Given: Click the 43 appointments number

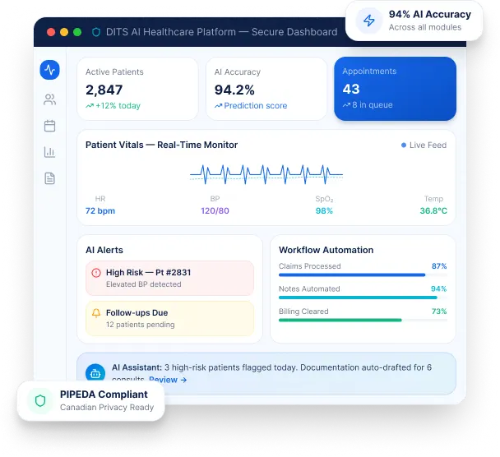Looking at the screenshot, I should (x=351, y=89).
